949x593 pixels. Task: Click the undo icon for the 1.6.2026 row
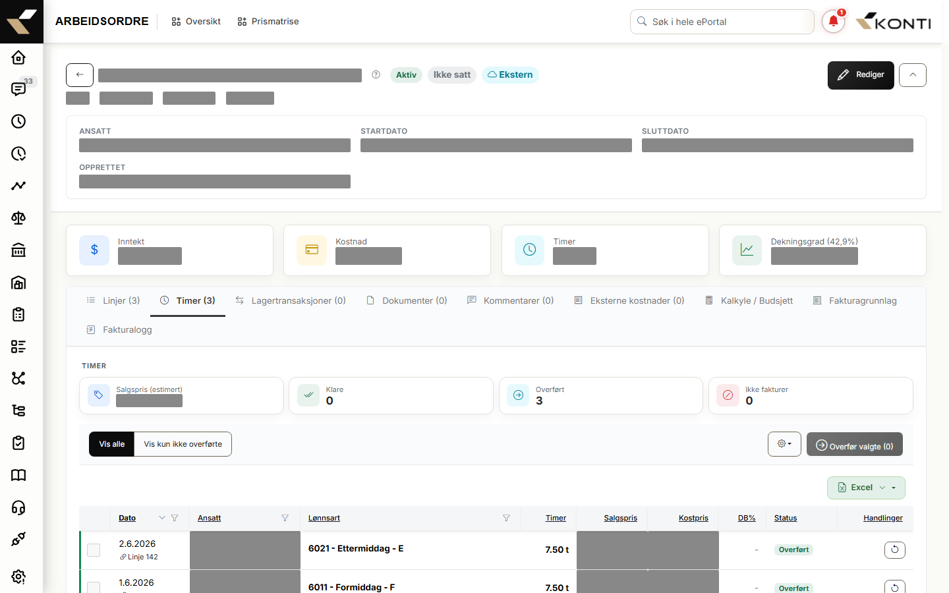(895, 588)
